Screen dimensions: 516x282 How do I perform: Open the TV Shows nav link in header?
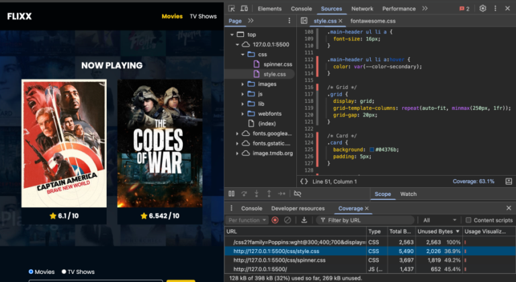[x=203, y=16]
